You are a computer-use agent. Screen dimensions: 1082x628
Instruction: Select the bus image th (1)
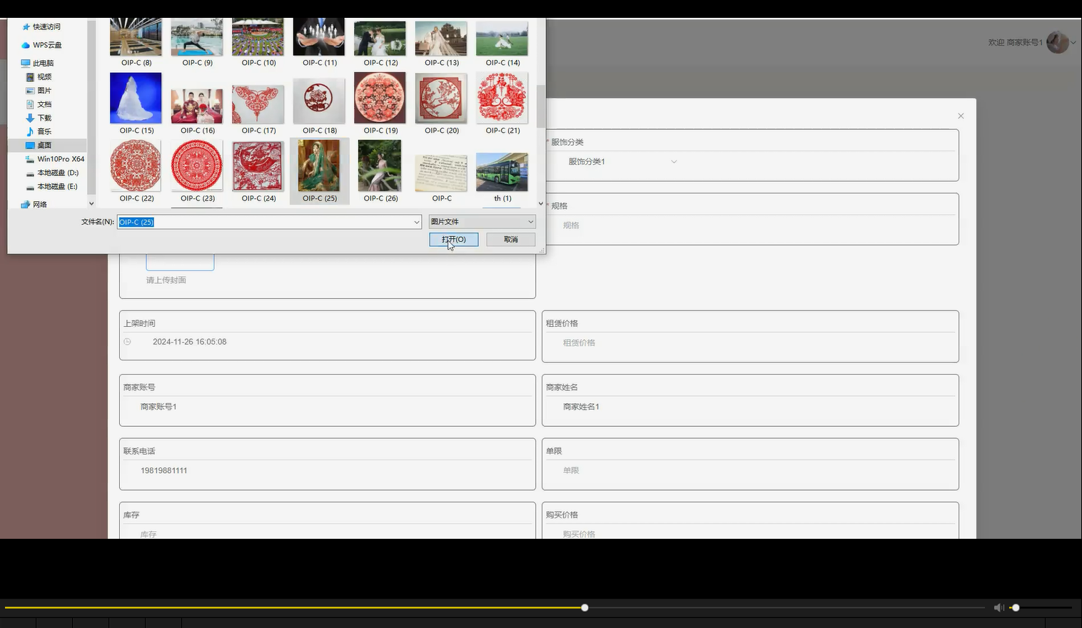[x=502, y=177]
